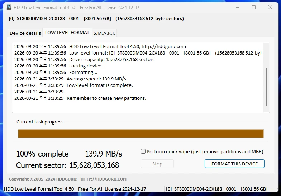This screenshot has width=281, height=196.
Task: Click the 'Current sector: 15,628,053,168' readout
Action: click(67, 165)
